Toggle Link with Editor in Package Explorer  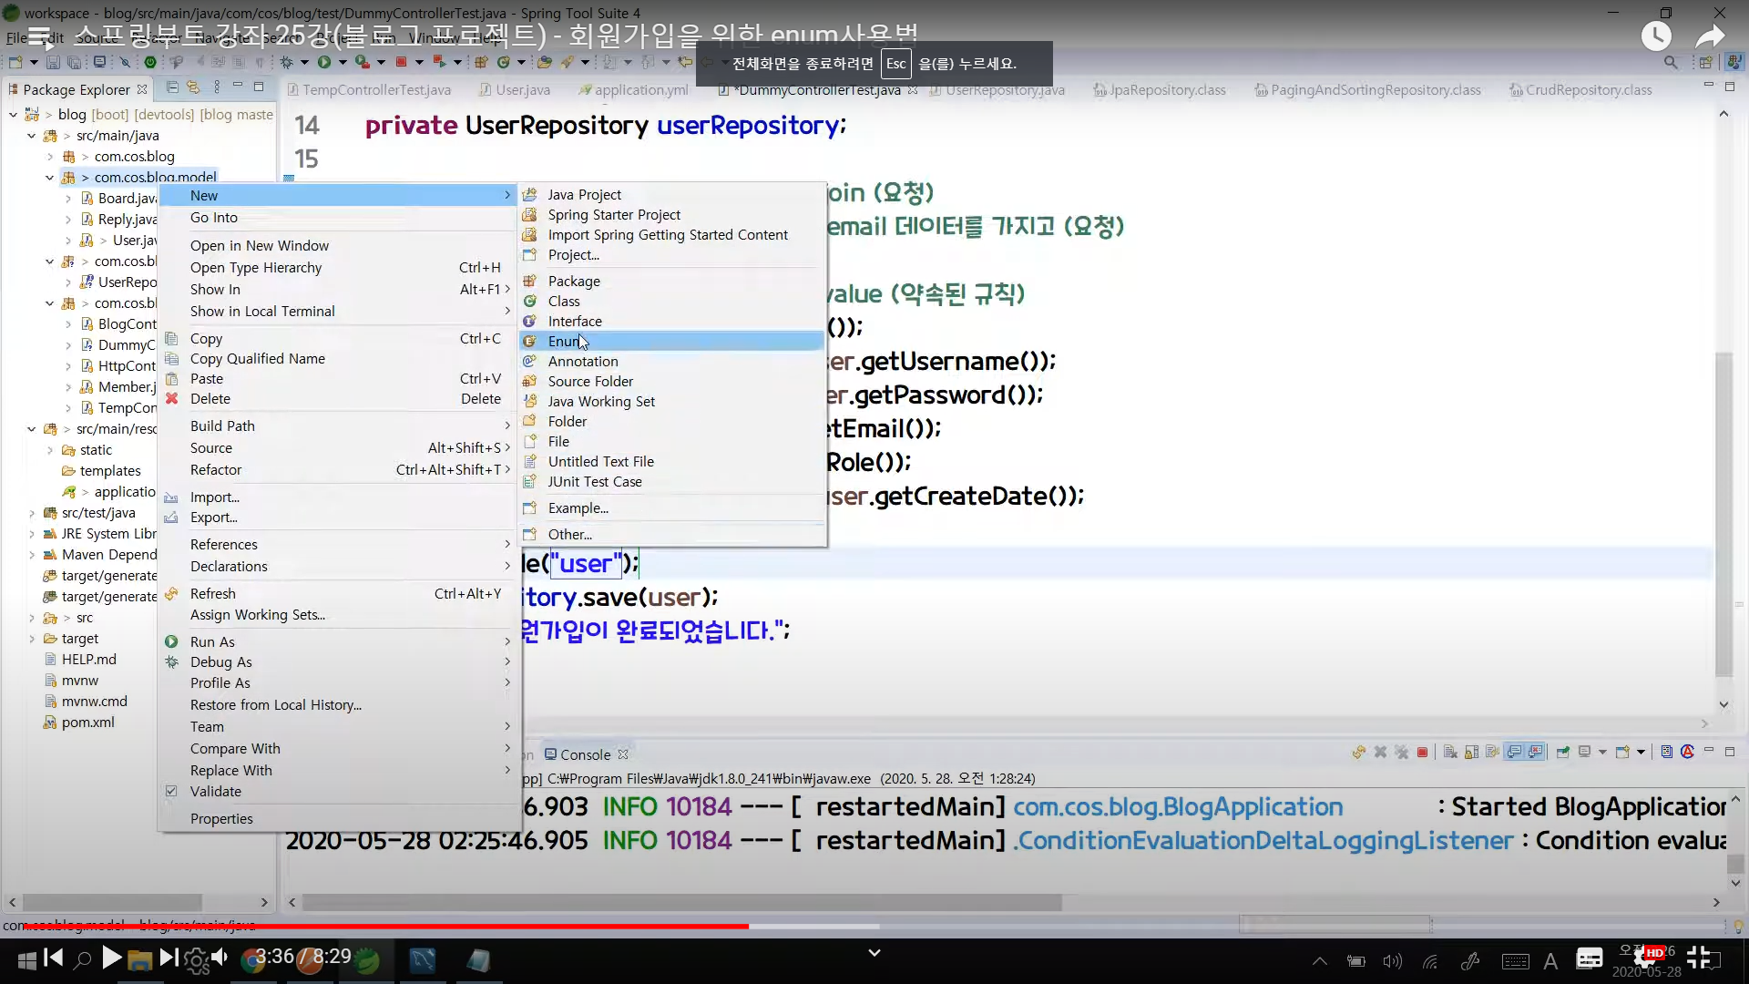click(x=193, y=87)
